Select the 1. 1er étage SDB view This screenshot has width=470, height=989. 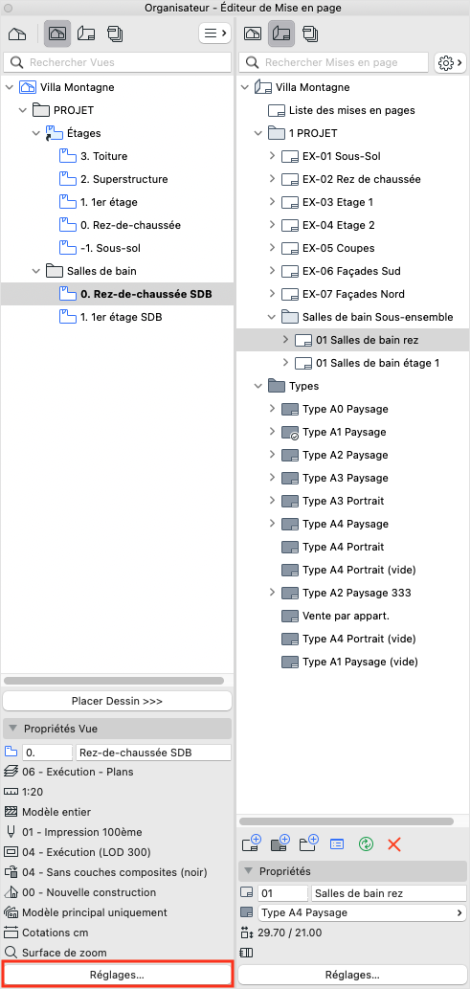(122, 317)
